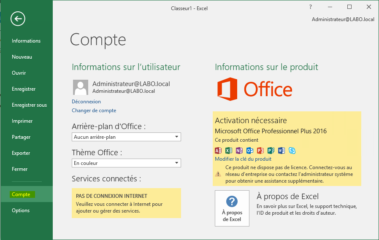Click the Excel icon under product contents
Viewport: 379px width, 240px height.
(x=229, y=151)
